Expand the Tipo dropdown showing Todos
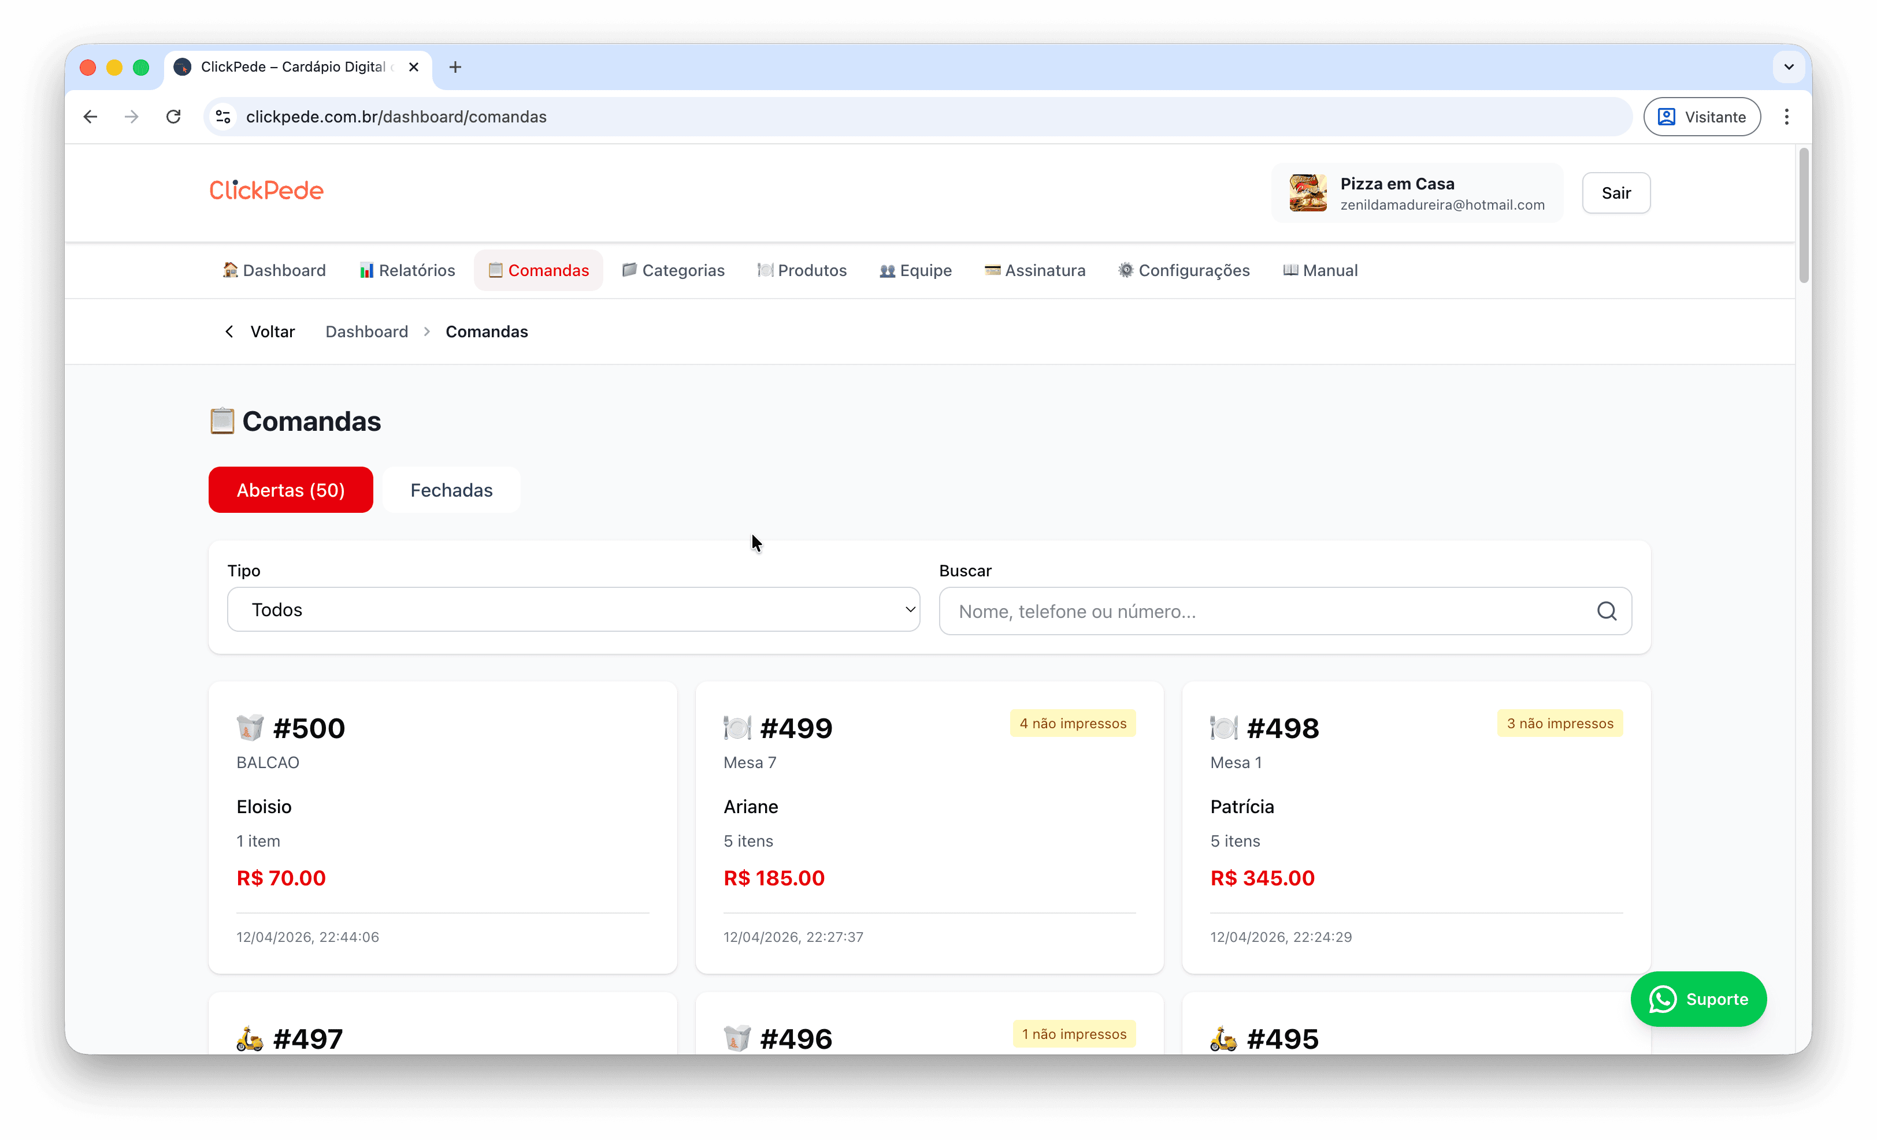 pyautogui.click(x=573, y=610)
